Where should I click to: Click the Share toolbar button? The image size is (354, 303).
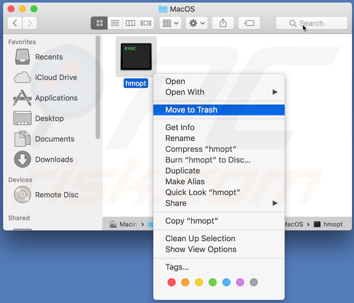coord(223,23)
